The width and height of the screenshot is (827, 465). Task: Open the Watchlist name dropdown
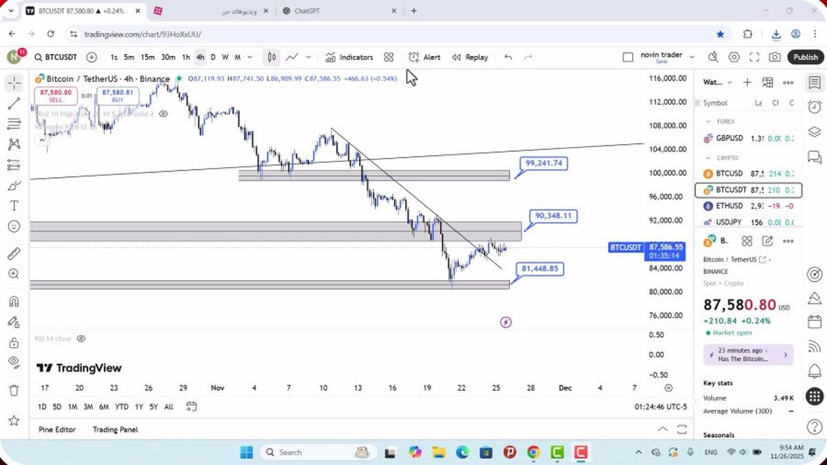pos(717,82)
